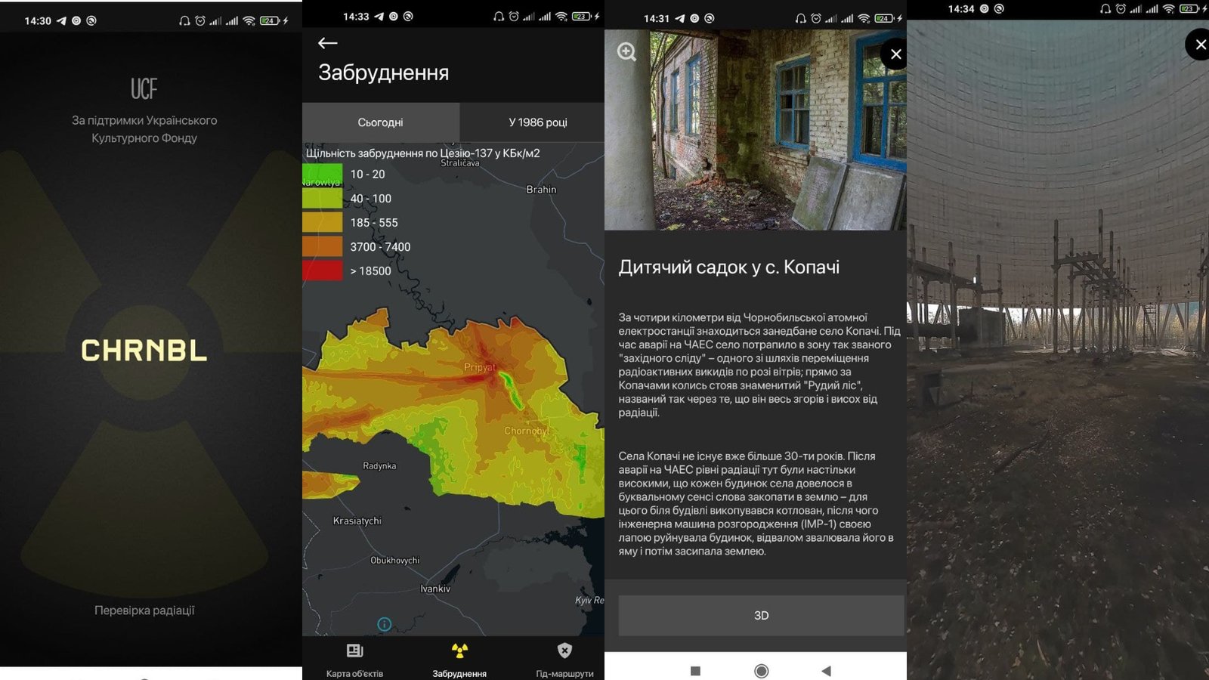The width and height of the screenshot is (1209, 680).
Task: Switch to the Сьогодні tab
Action: [x=380, y=122]
